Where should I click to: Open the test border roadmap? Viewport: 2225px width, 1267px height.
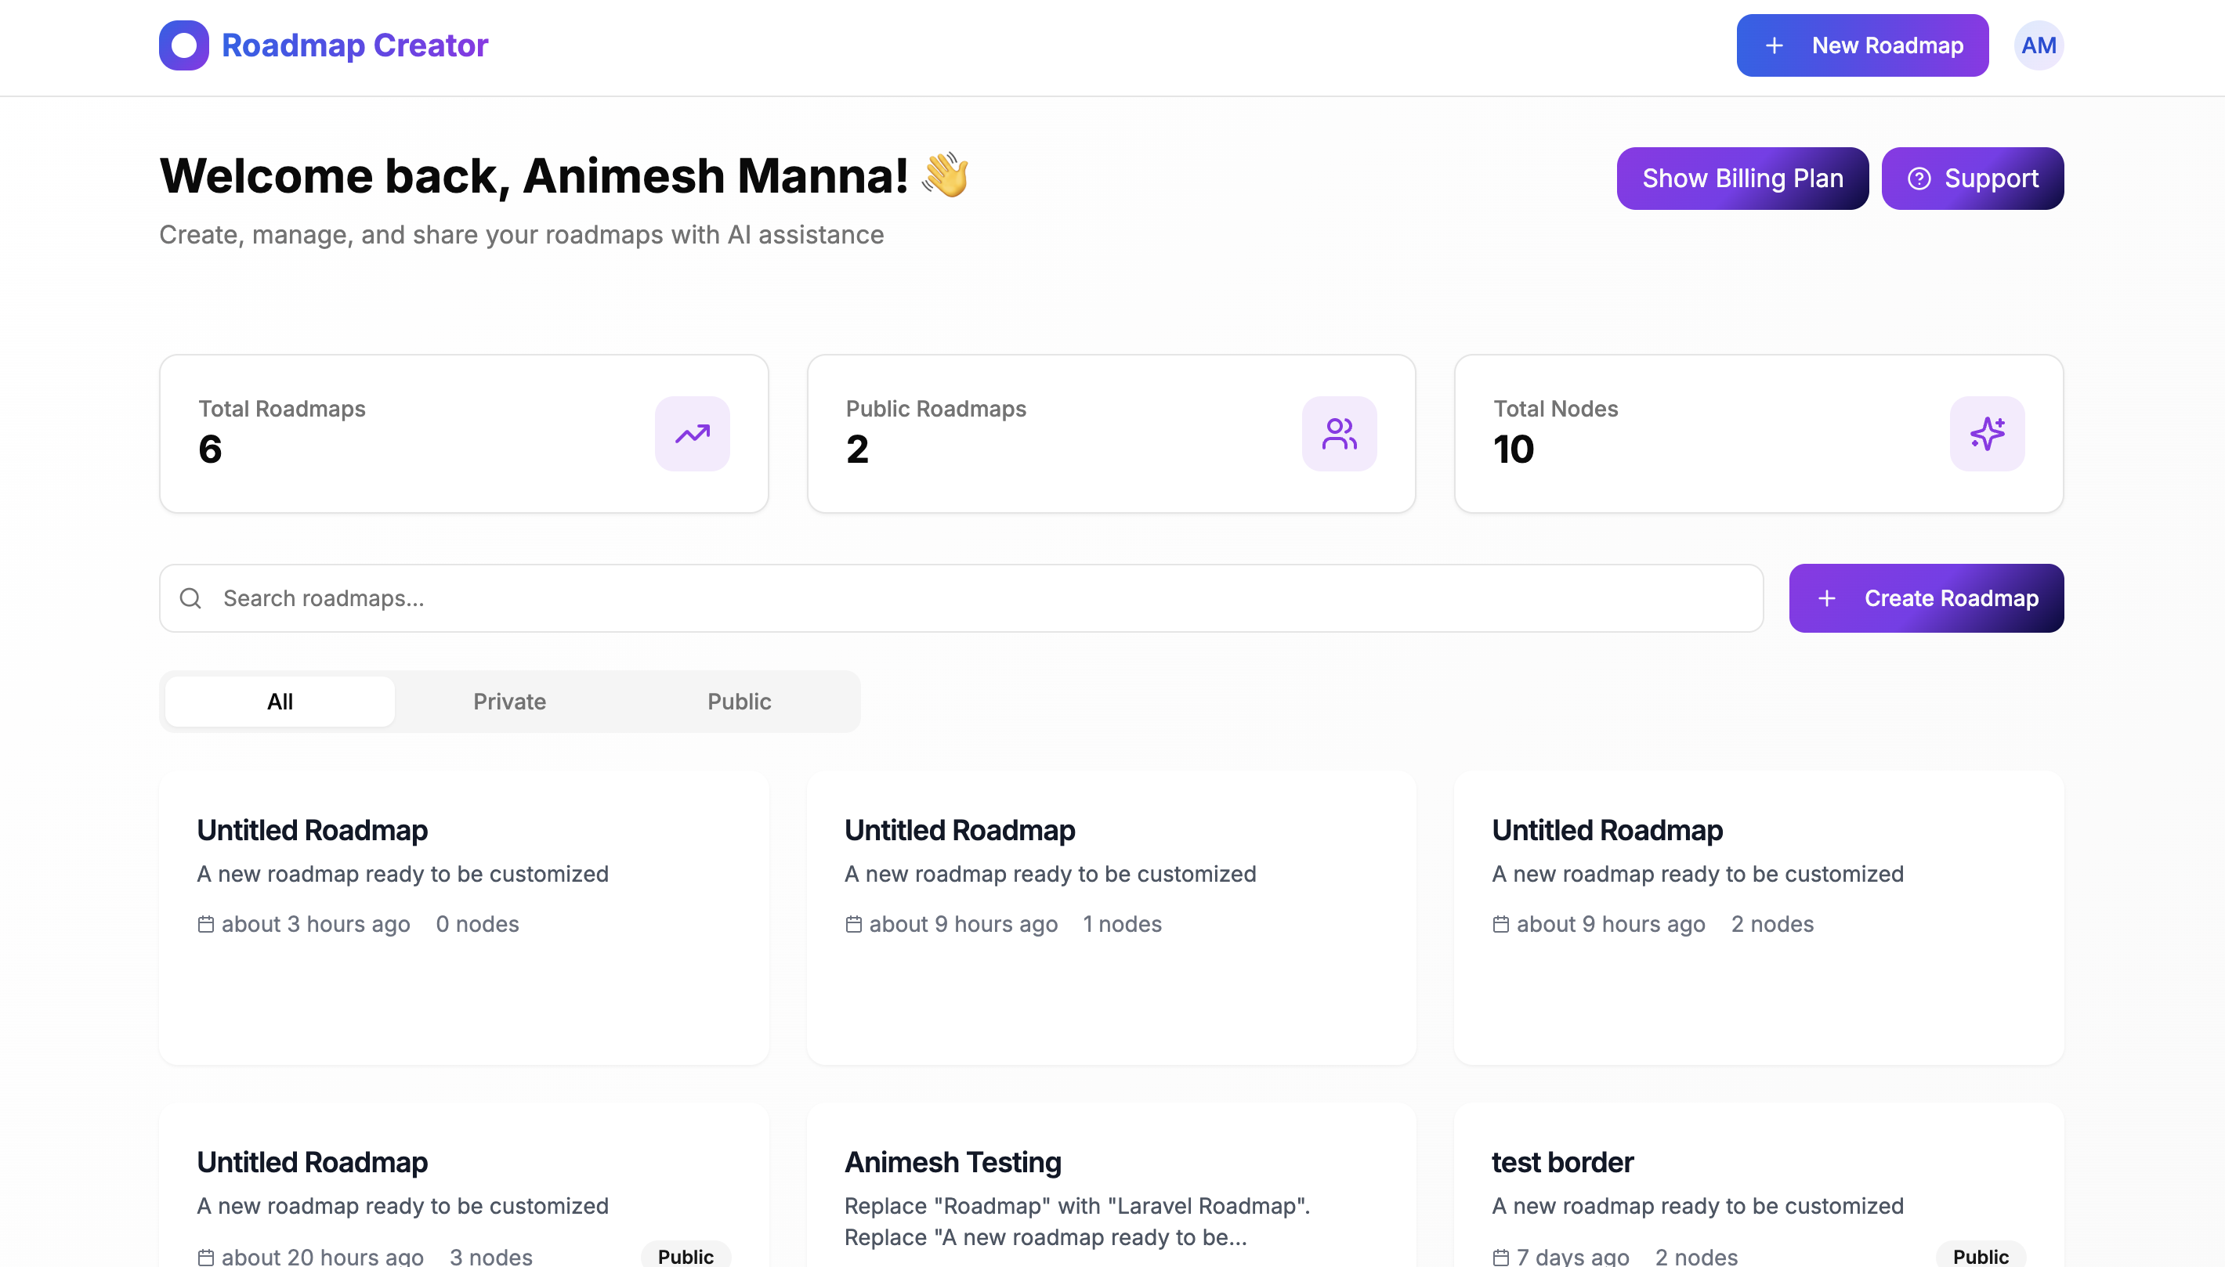point(1758,1186)
